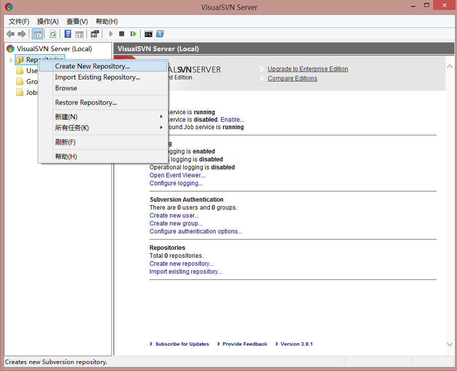Click 'Total 0 repositories.' text

pyautogui.click(x=176, y=256)
